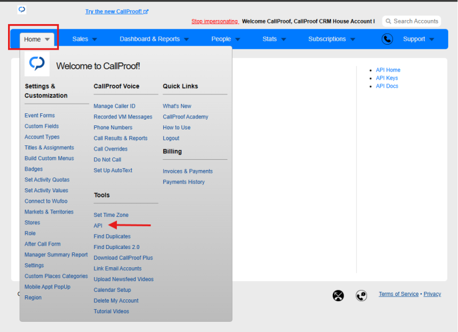
Task: Open Role in settings menu
Action: 30,234
